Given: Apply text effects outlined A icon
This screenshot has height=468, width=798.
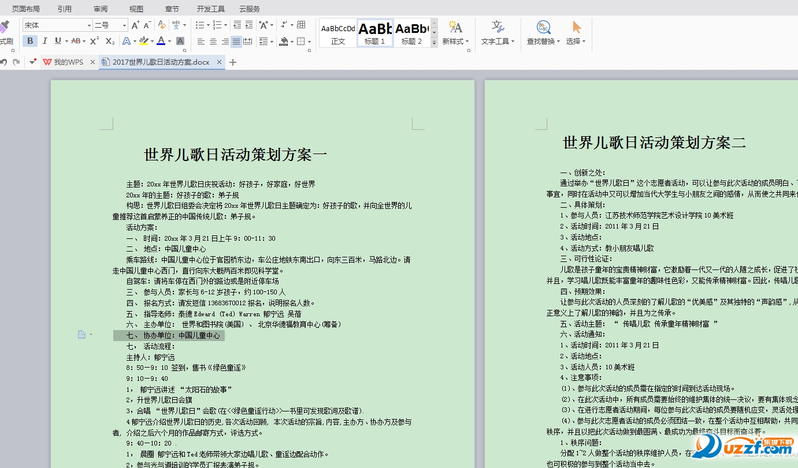Looking at the screenshot, I should (x=127, y=41).
